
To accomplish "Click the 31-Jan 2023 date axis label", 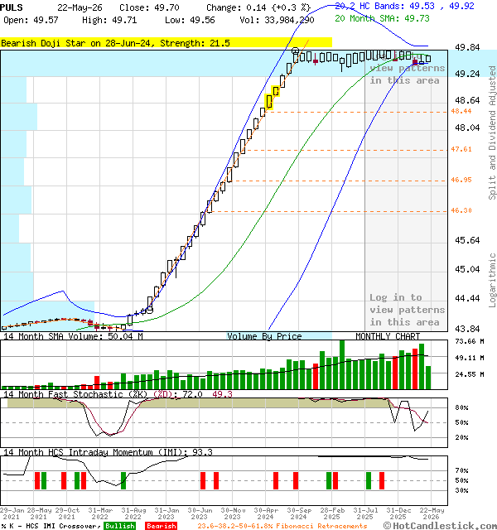I will coord(166,513).
